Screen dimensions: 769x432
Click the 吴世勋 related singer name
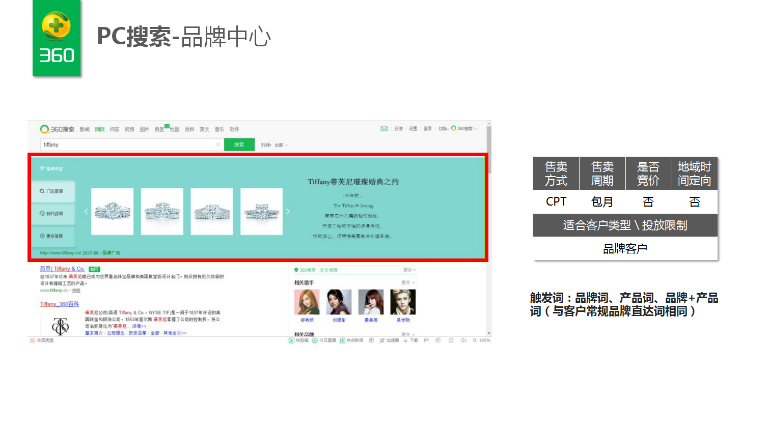403,321
